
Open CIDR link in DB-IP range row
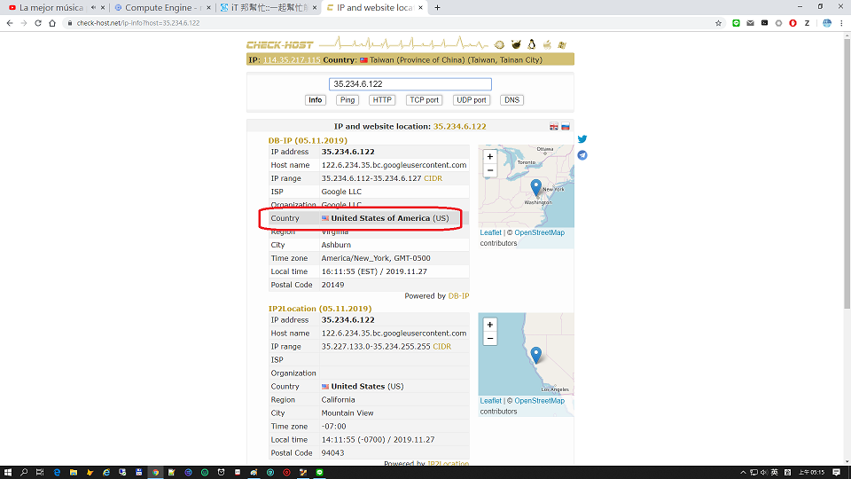point(433,178)
